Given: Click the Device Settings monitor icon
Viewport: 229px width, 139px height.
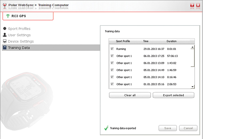Looking at the screenshot, I should tap(5, 41).
